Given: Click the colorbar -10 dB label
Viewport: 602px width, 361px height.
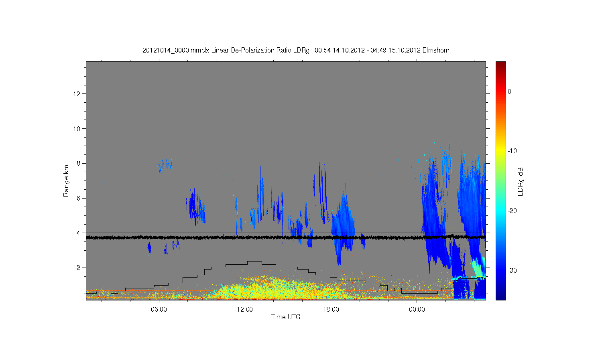Looking at the screenshot, I should 512,151.
